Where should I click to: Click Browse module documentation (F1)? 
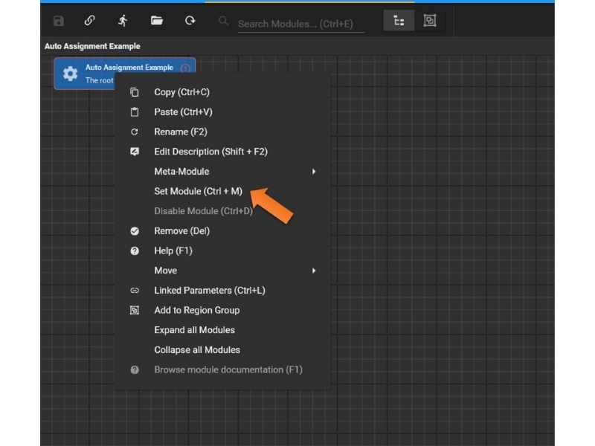pyautogui.click(x=222, y=369)
